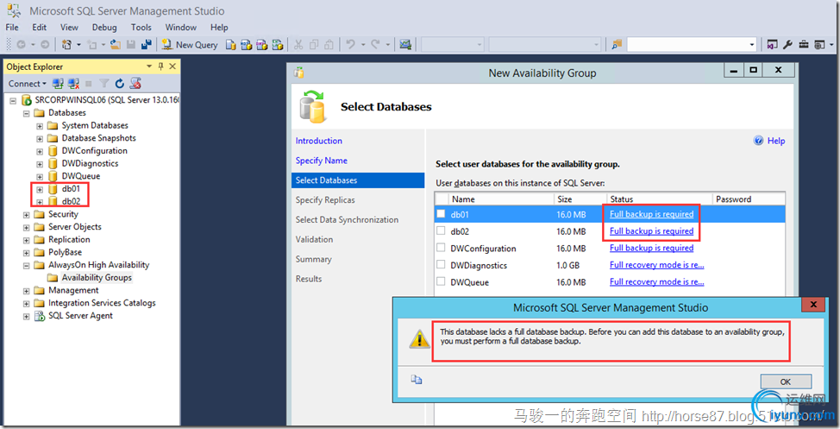Click the Disconnect icon in Object Explorer
This screenshot has width=840, height=429.
click(73, 84)
